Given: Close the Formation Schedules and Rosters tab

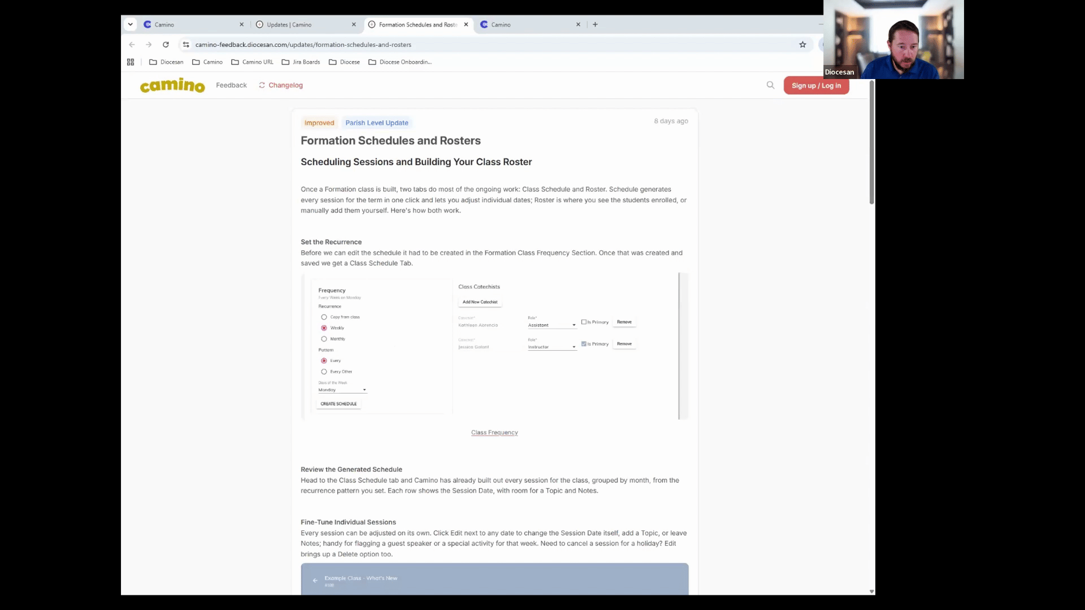Looking at the screenshot, I should pos(466,24).
